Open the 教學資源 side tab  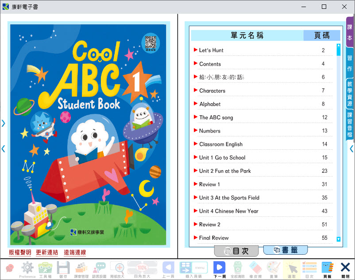(350, 93)
